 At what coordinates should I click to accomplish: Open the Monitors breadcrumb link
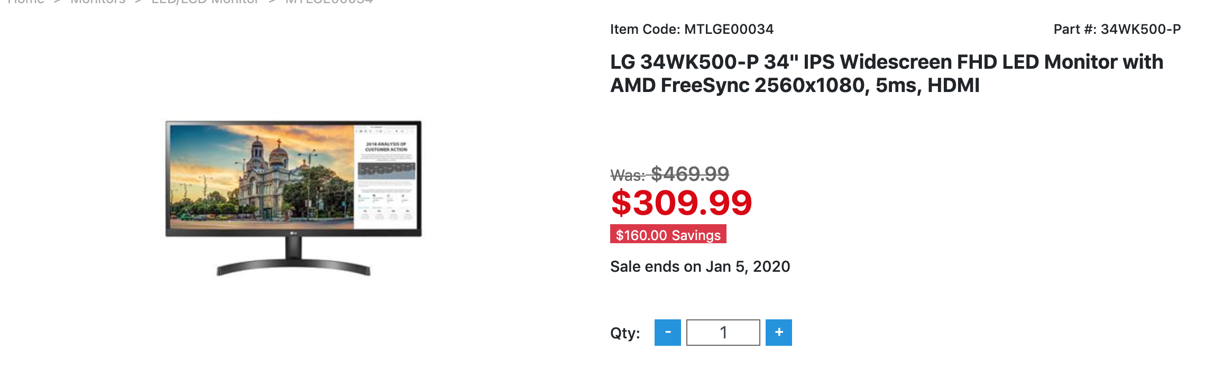(98, 2)
